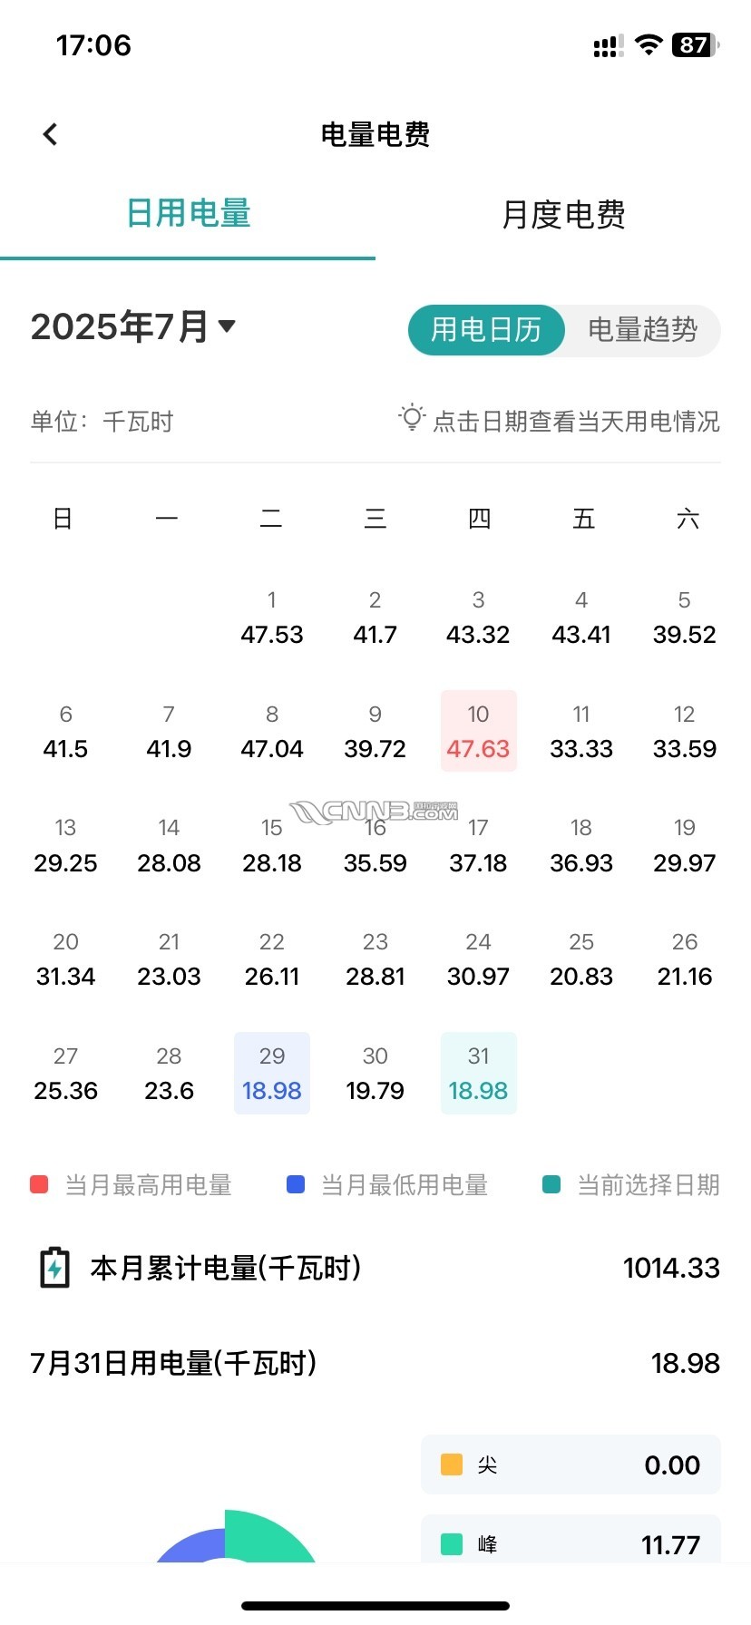751x1625 pixels.
Task: Tap the lightbulb tip icon
Action: 412,418
